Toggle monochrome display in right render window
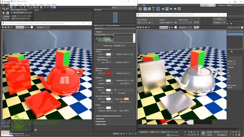The height and width of the screenshot is (137, 244). (172, 27)
